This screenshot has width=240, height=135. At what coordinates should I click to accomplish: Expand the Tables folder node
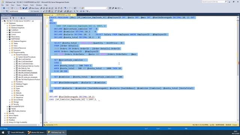point(10,43)
